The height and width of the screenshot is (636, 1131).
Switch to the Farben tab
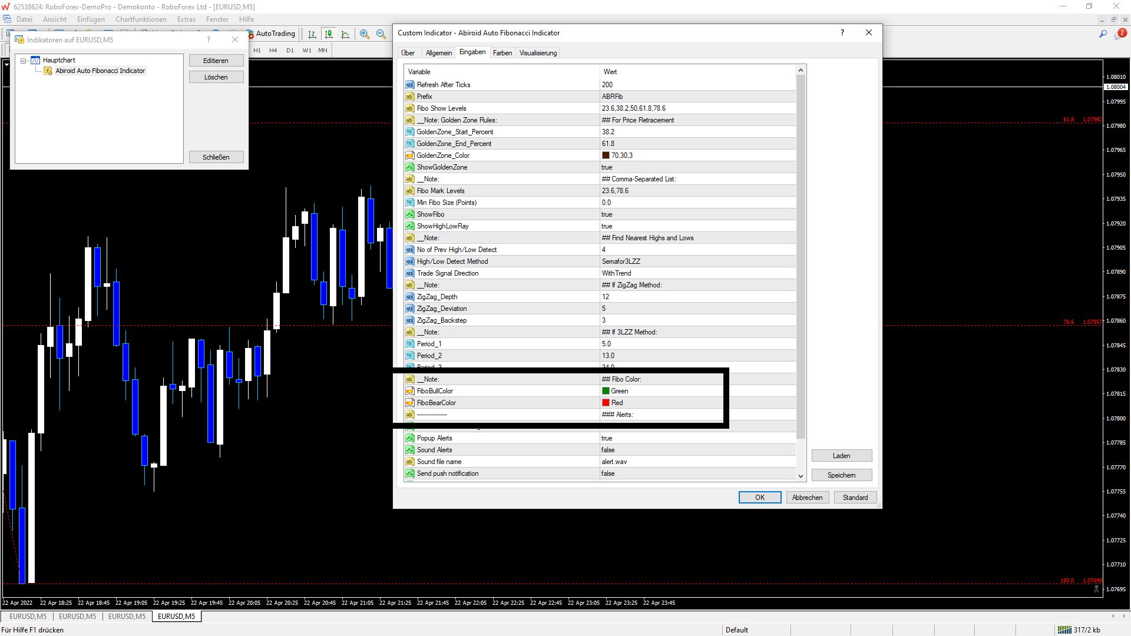[x=502, y=53]
